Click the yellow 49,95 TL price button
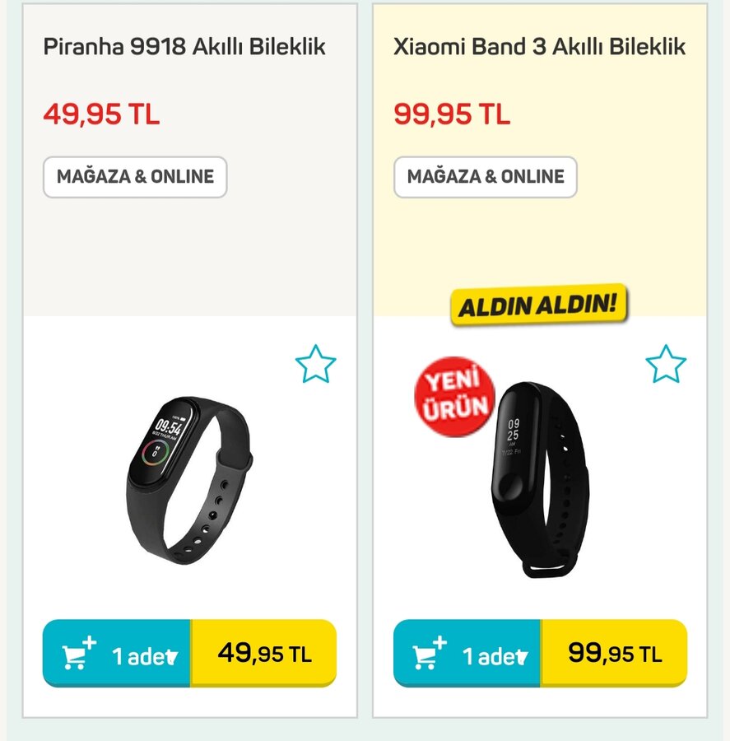The width and height of the screenshot is (730, 741). (263, 654)
